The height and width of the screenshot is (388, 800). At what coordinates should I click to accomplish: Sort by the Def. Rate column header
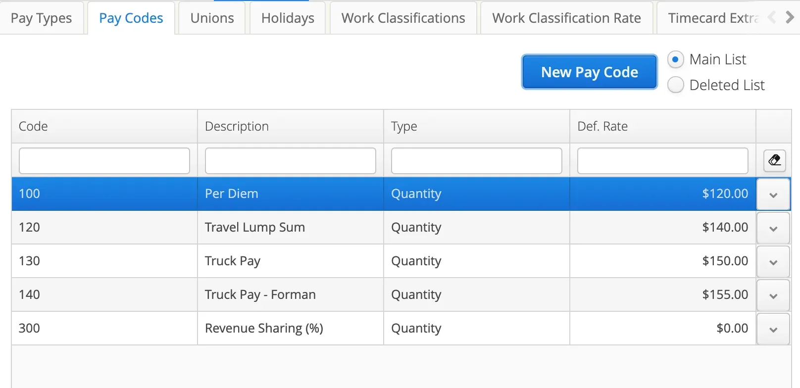pyautogui.click(x=663, y=126)
